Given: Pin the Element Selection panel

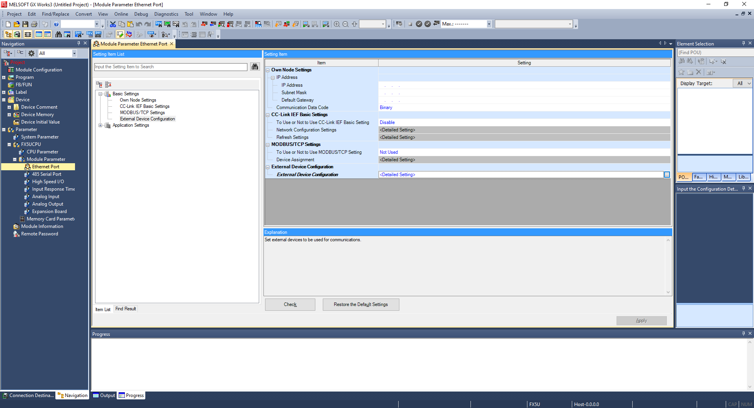Looking at the screenshot, I should click(743, 44).
